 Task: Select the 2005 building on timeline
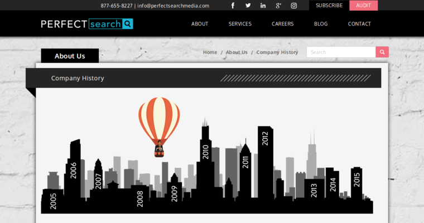click(53, 201)
